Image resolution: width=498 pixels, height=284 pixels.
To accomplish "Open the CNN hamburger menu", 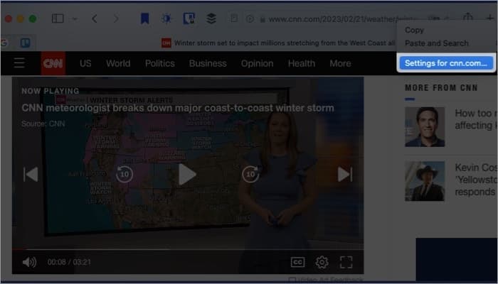I will coord(19,63).
